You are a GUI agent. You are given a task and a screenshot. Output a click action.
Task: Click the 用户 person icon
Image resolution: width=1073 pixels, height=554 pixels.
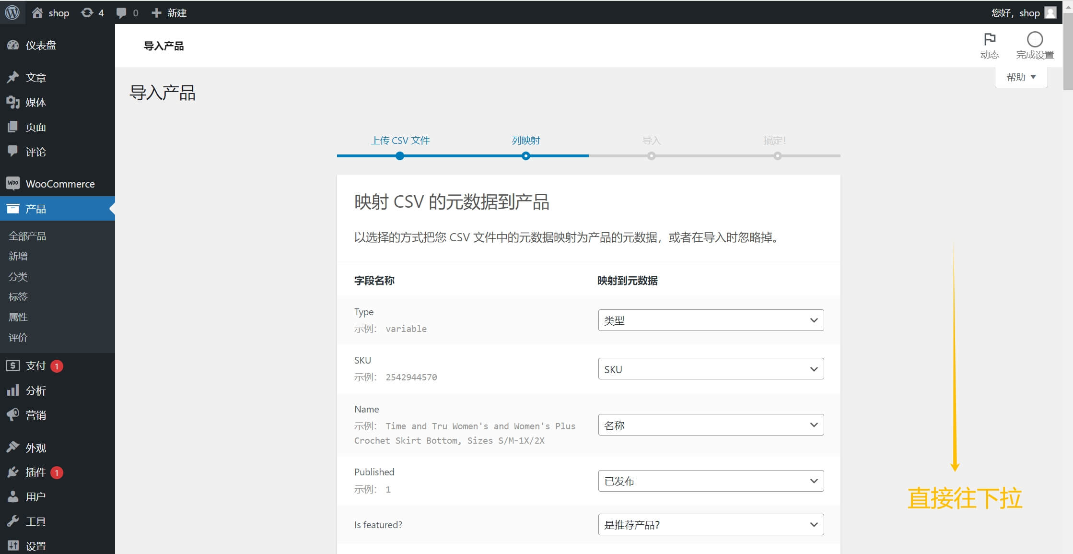pyautogui.click(x=13, y=496)
